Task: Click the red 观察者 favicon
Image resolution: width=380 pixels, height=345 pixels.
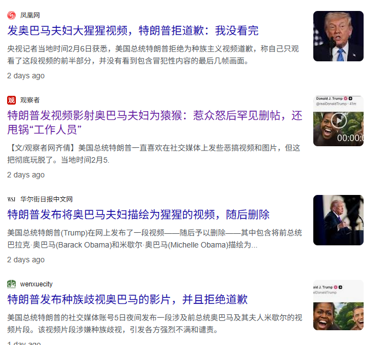Action: [x=11, y=100]
